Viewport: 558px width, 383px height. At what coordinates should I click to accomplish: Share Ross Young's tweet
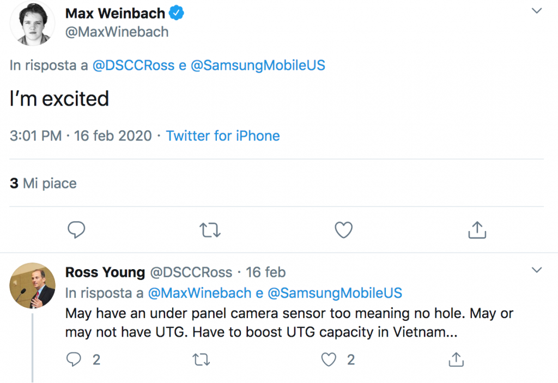(x=456, y=358)
